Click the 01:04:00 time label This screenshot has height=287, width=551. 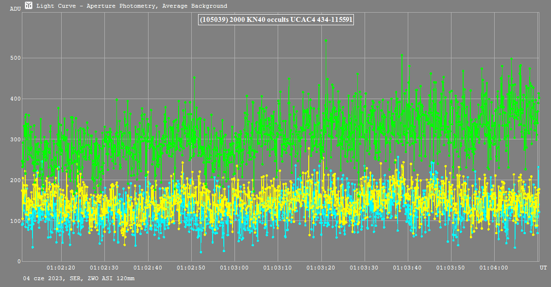[x=494, y=268]
